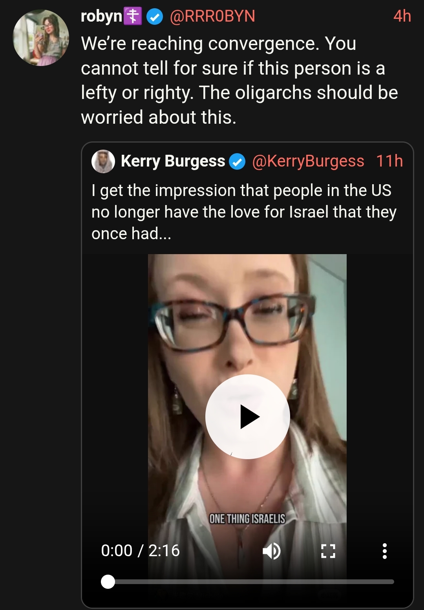Open the @RRR0BYN handle link
The width and height of the screenshot is (424, 610).
[x=212, y=16]
